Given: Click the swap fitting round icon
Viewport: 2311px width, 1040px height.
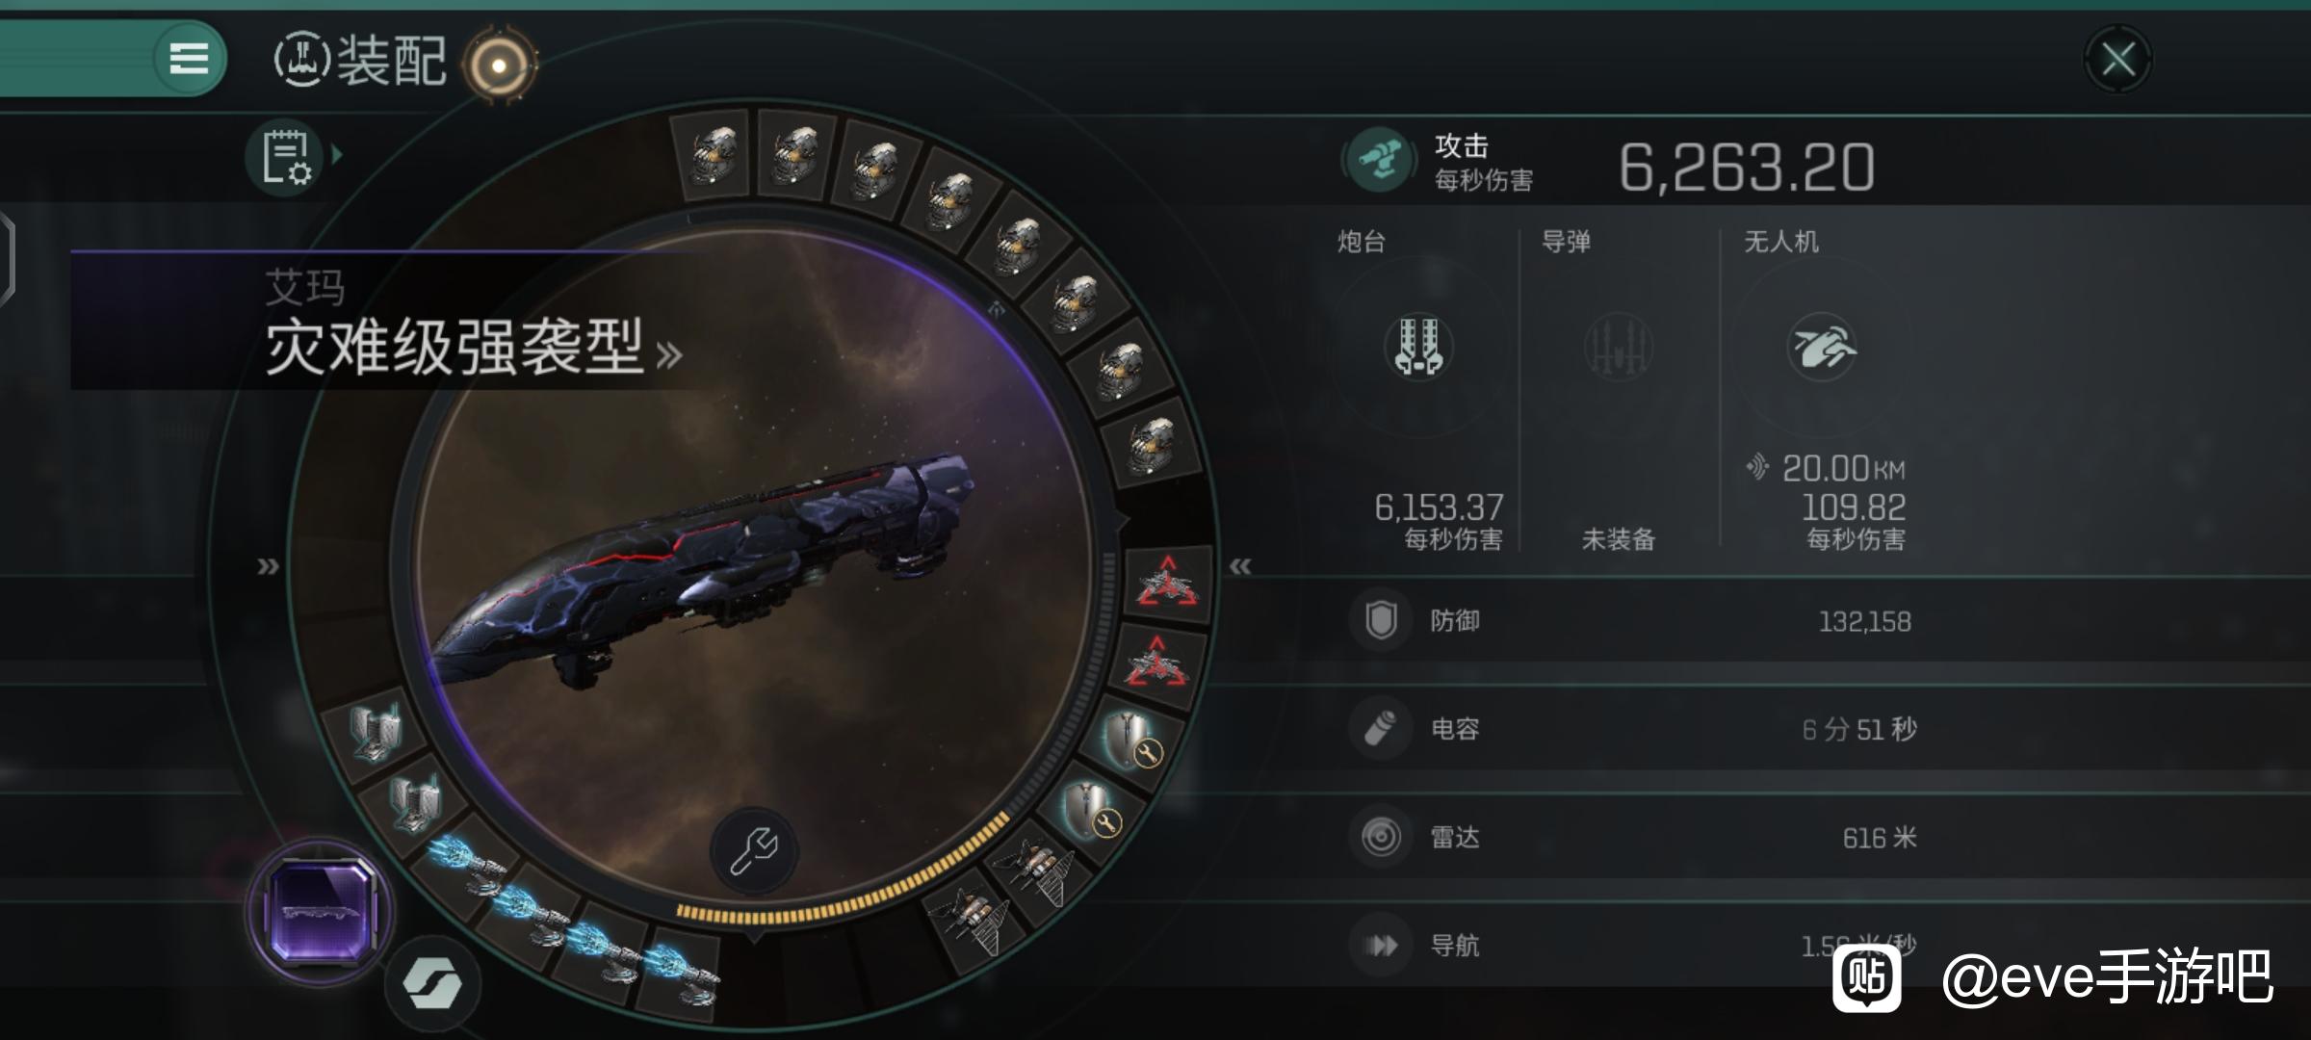Looking at the screenshot, I should pos(432,984).
